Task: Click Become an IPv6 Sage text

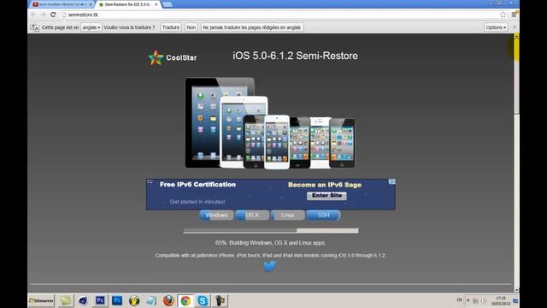Action: (325, 185)
